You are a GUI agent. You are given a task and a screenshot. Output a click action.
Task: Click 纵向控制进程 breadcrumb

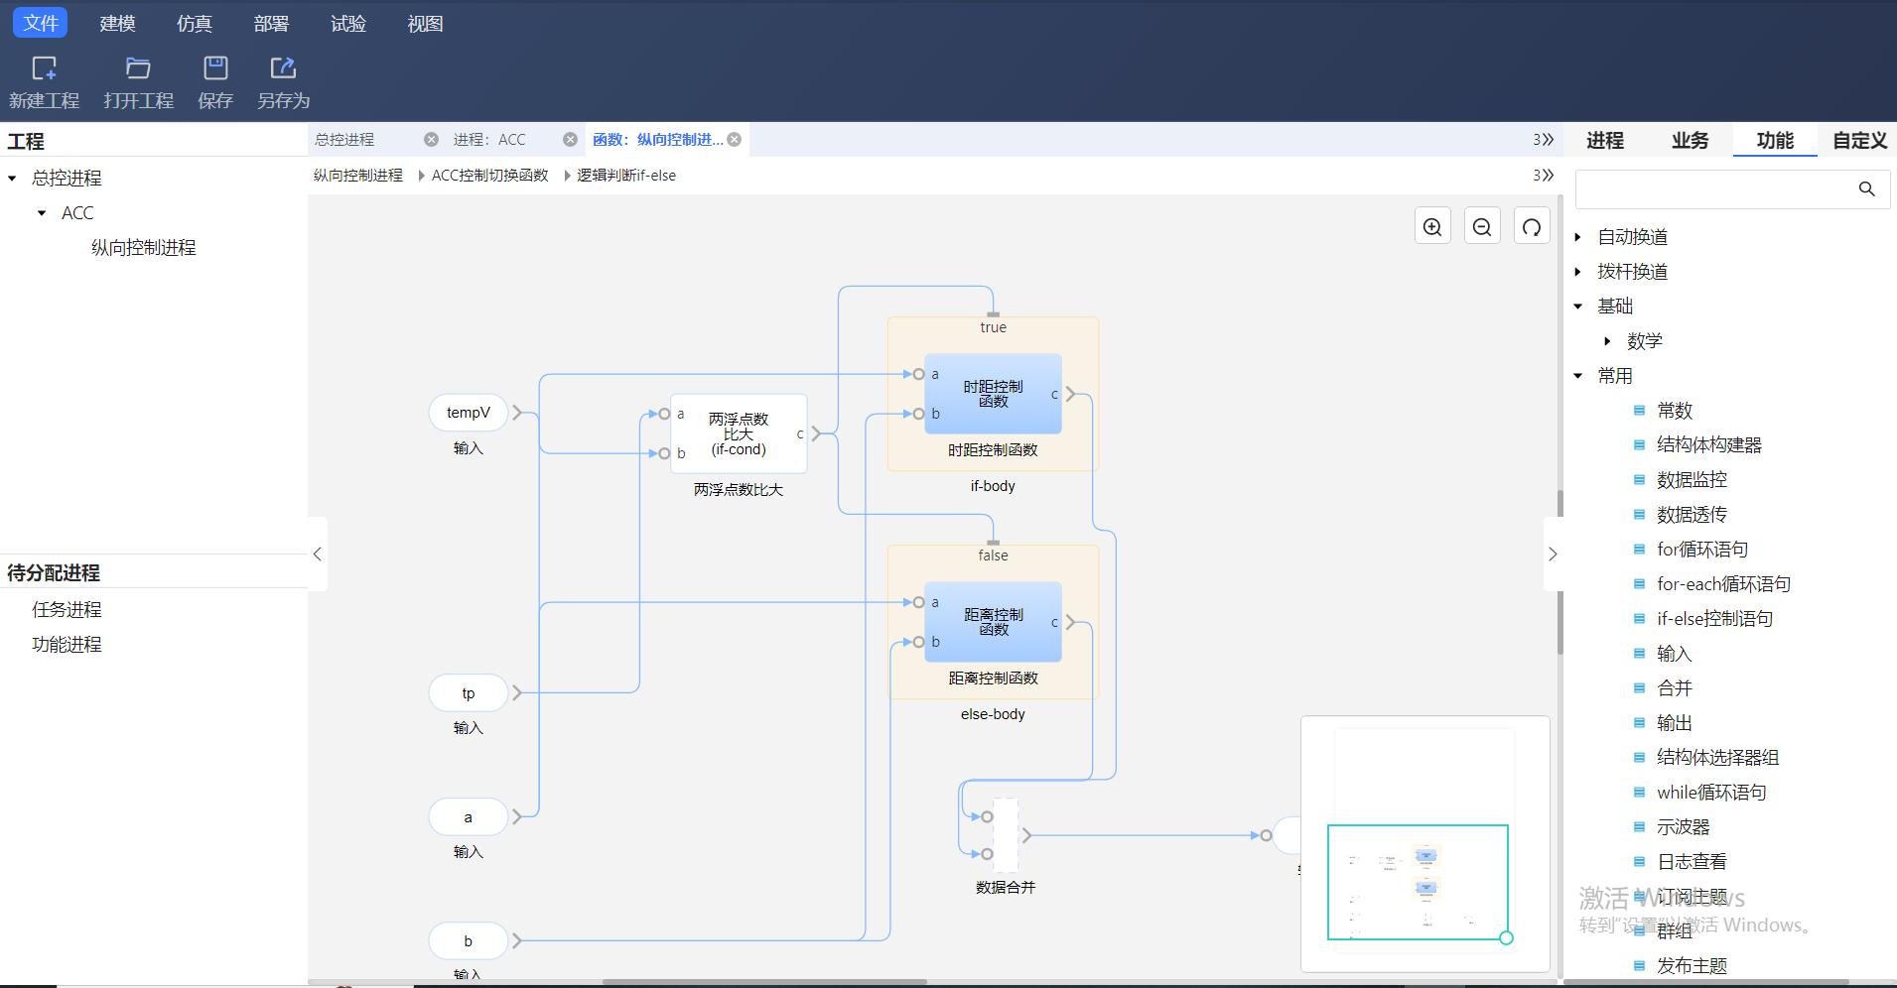coord(358,176)
